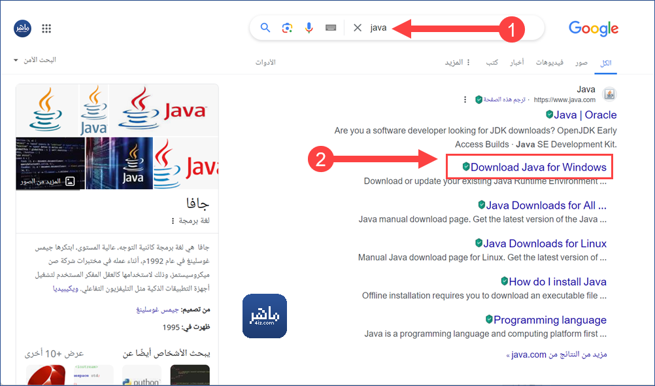
Task: Click the ظهرت في: 1995 fact
Action: (x=186, y=327)
